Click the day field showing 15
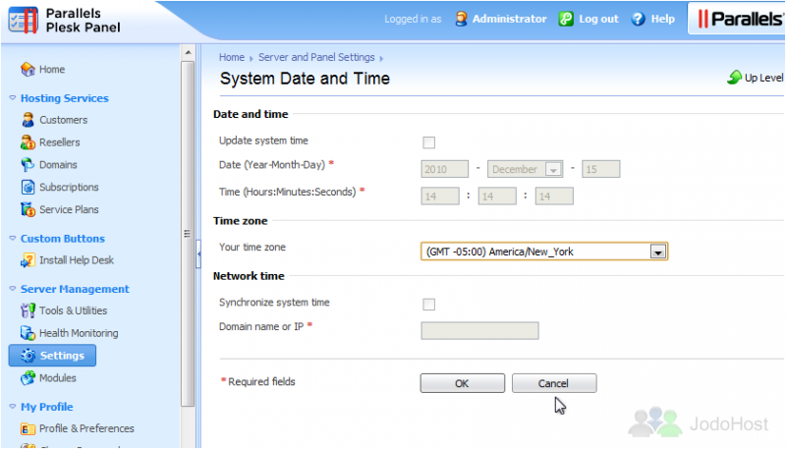Viewport: 786px width, 449px height. 600,169
